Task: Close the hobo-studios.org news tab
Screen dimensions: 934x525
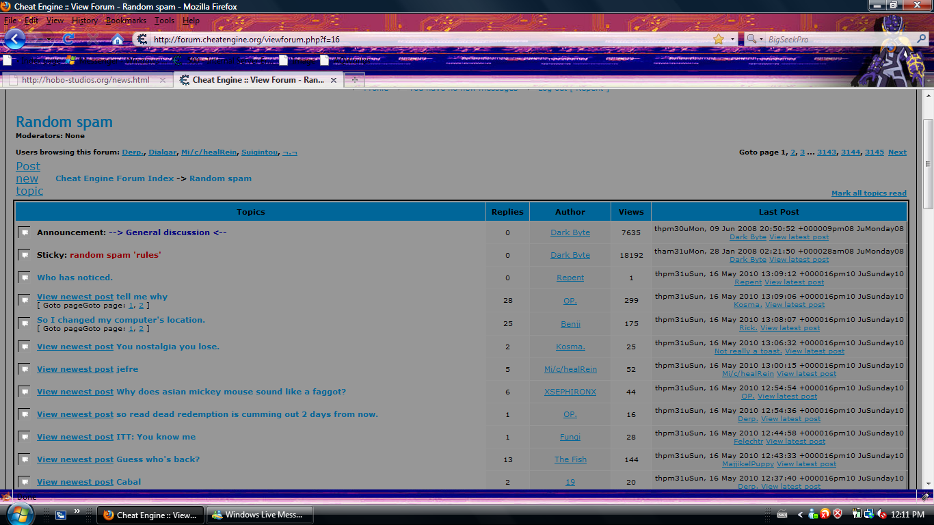Action: pyautogui.click(x=163, y=80)
